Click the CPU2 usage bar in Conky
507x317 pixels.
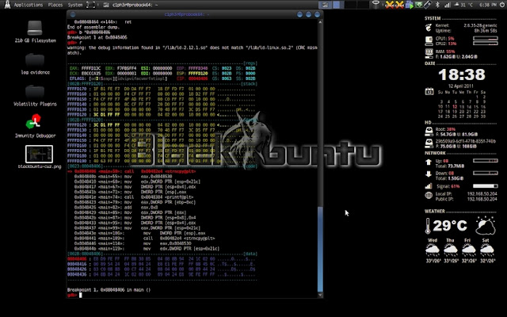tap(485, 44)
